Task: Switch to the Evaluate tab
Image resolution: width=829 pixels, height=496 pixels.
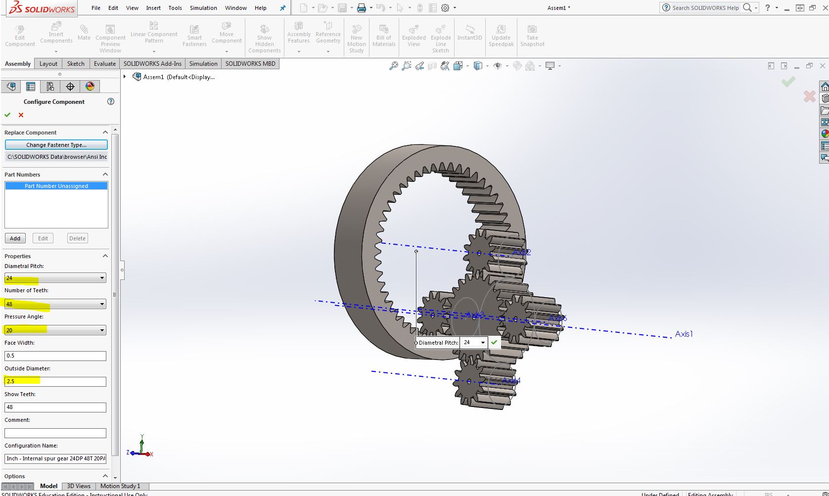Action: tap(105, 64)
